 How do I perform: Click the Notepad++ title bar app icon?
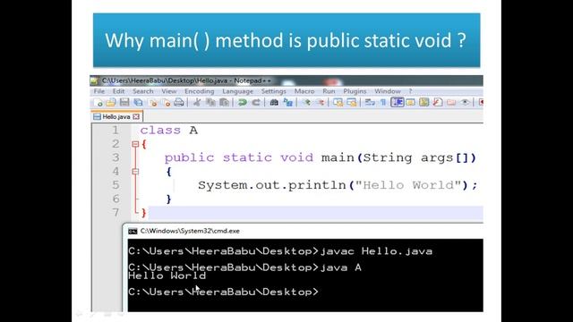click(x=94, y=80)
